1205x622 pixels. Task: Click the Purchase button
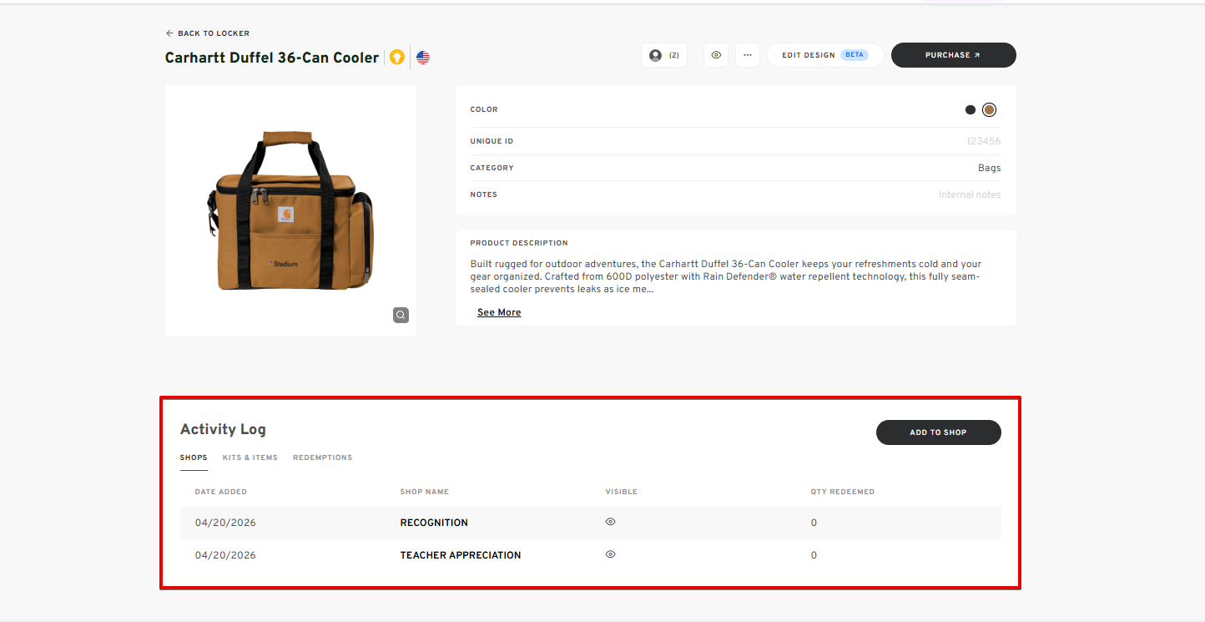tap(953, 55)
